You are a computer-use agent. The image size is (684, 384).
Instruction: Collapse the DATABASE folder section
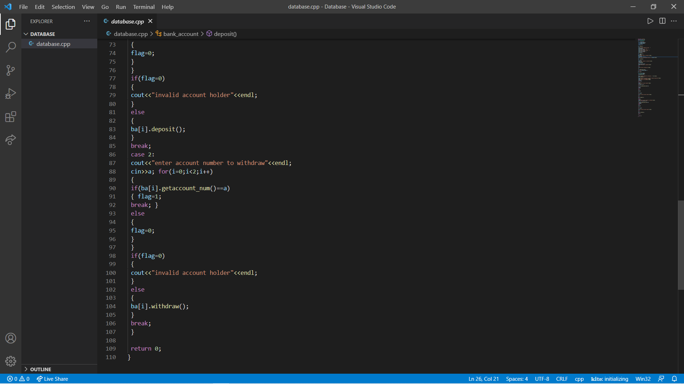(26, 34)
